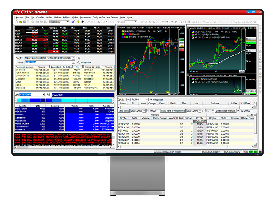Viewport: 275px width, 208px height.
Task: Expand the Código 012PETR4 dropdown
Action: click(x=74, y=62)
